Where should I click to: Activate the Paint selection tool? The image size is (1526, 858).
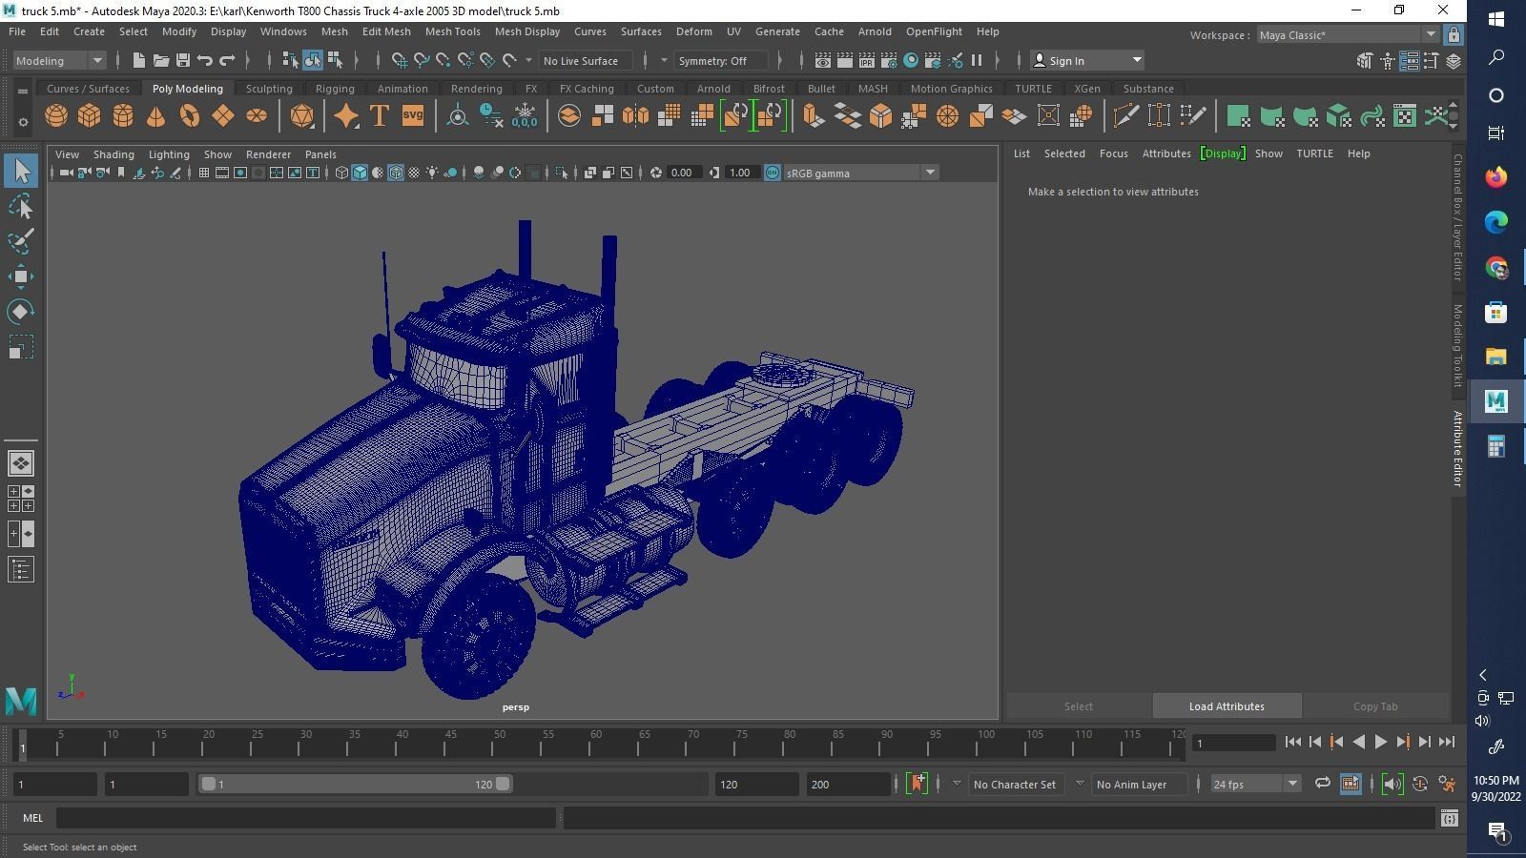[x=21, y=241]
